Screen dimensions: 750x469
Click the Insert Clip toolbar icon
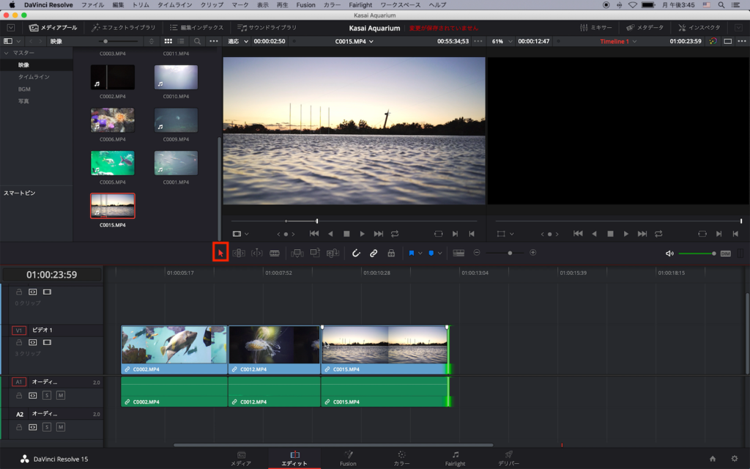tap(297, 253)
